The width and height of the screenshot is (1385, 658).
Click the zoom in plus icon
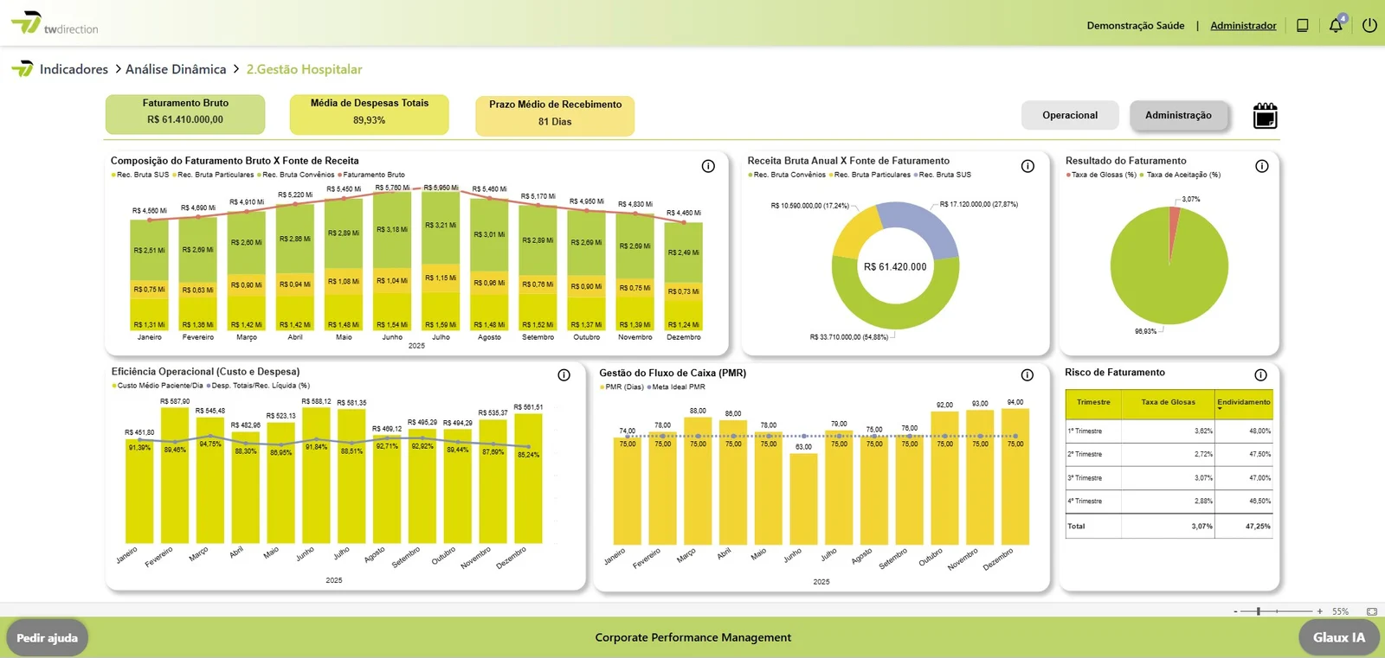[1320, 611]
